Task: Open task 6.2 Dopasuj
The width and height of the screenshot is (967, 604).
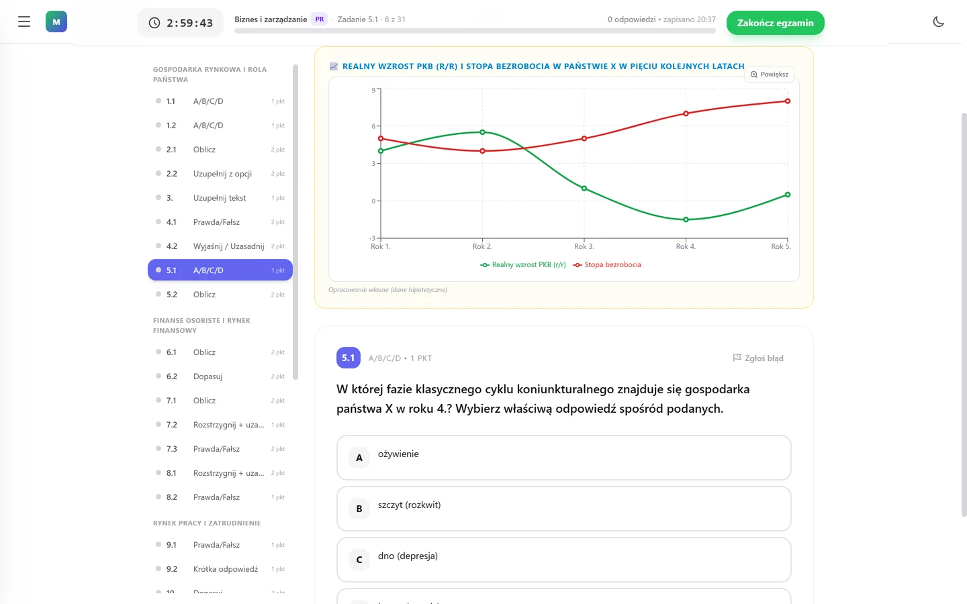Action: click(220, 376)
